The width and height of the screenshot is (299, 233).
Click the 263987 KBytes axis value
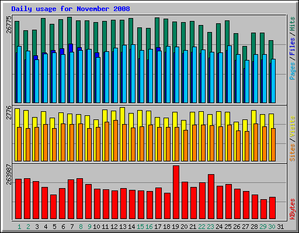9,174
